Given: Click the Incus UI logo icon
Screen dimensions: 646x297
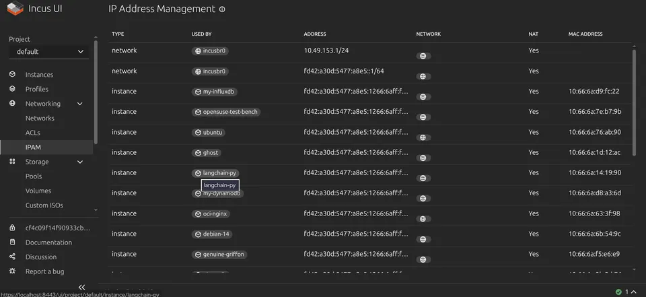Looking at the screenshot, I should point(15,8).
